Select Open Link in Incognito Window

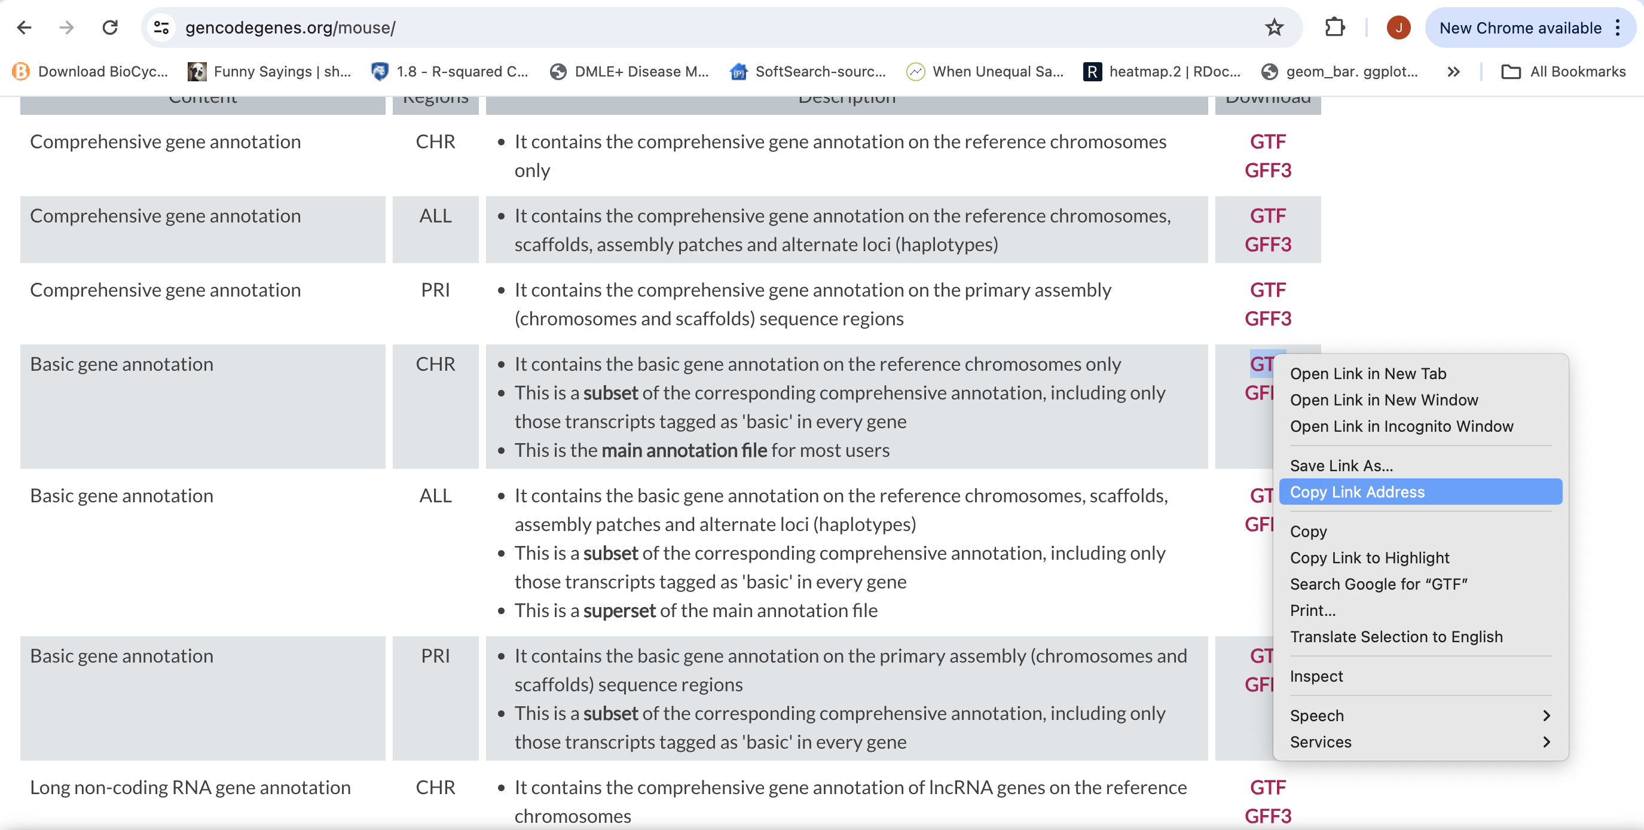(1402, 426)
